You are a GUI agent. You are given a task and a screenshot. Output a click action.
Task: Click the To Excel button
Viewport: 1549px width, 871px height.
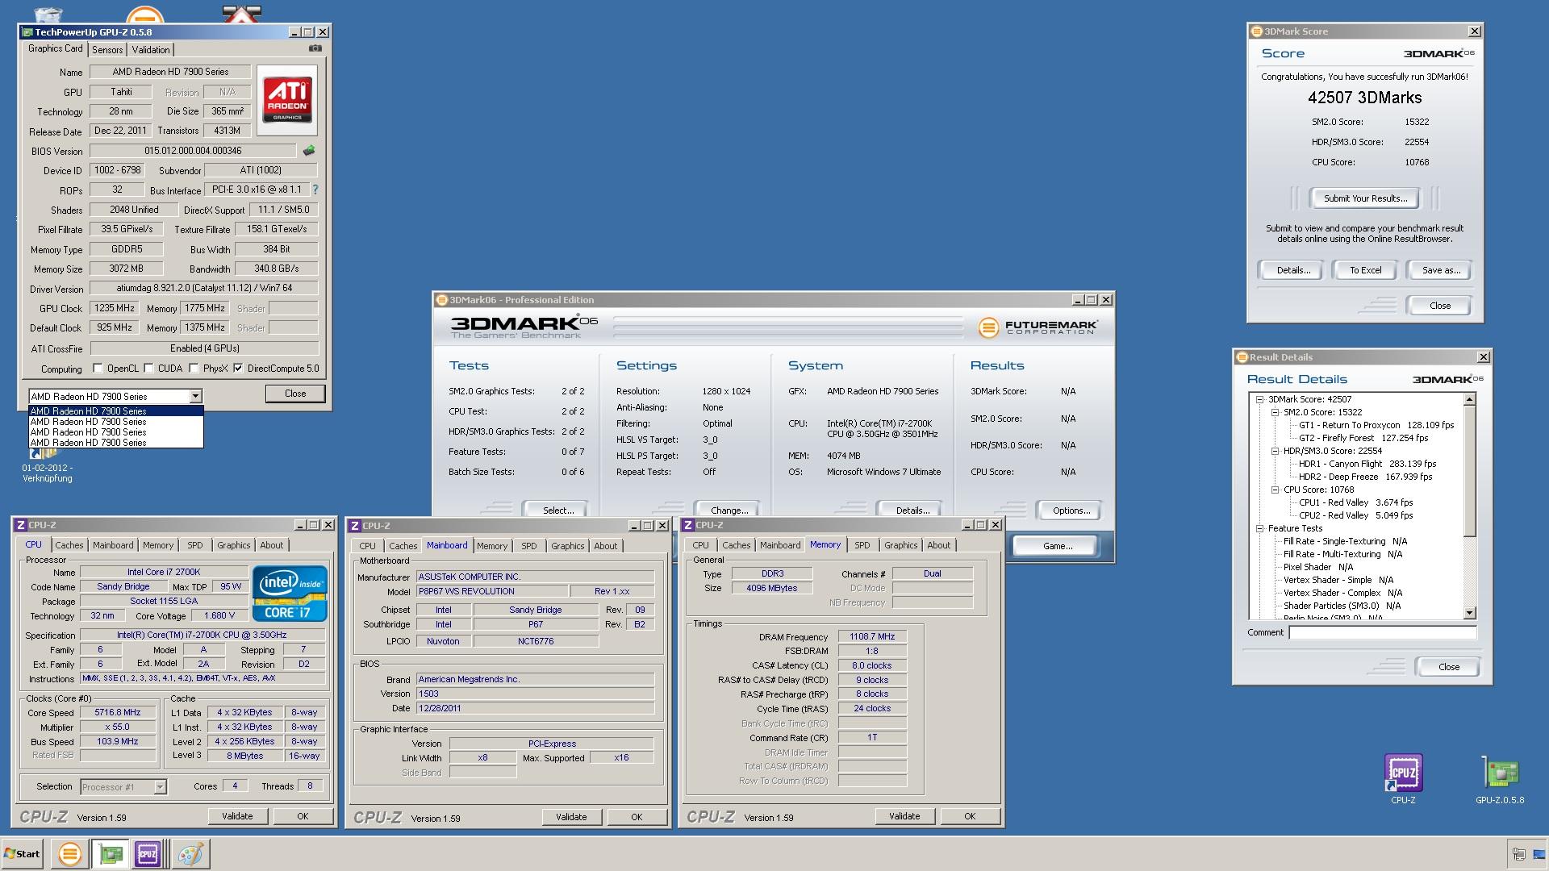tap(1366, 270)
